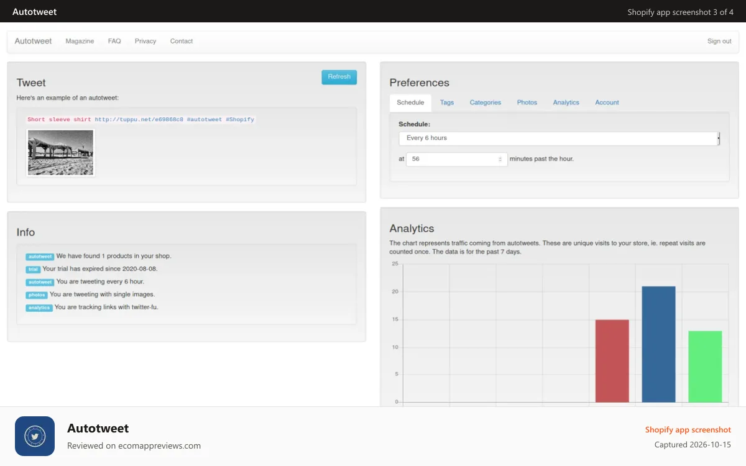Click the stepper arrows on minutes field
The image size is (746, 466).
pos(500,159)
